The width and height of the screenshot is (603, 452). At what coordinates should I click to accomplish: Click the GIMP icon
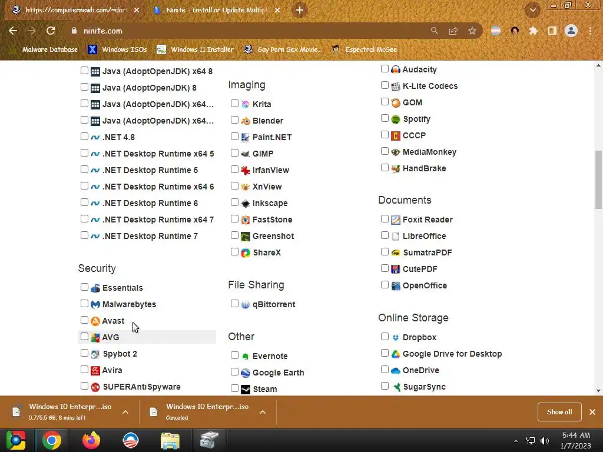click(245, 154)
